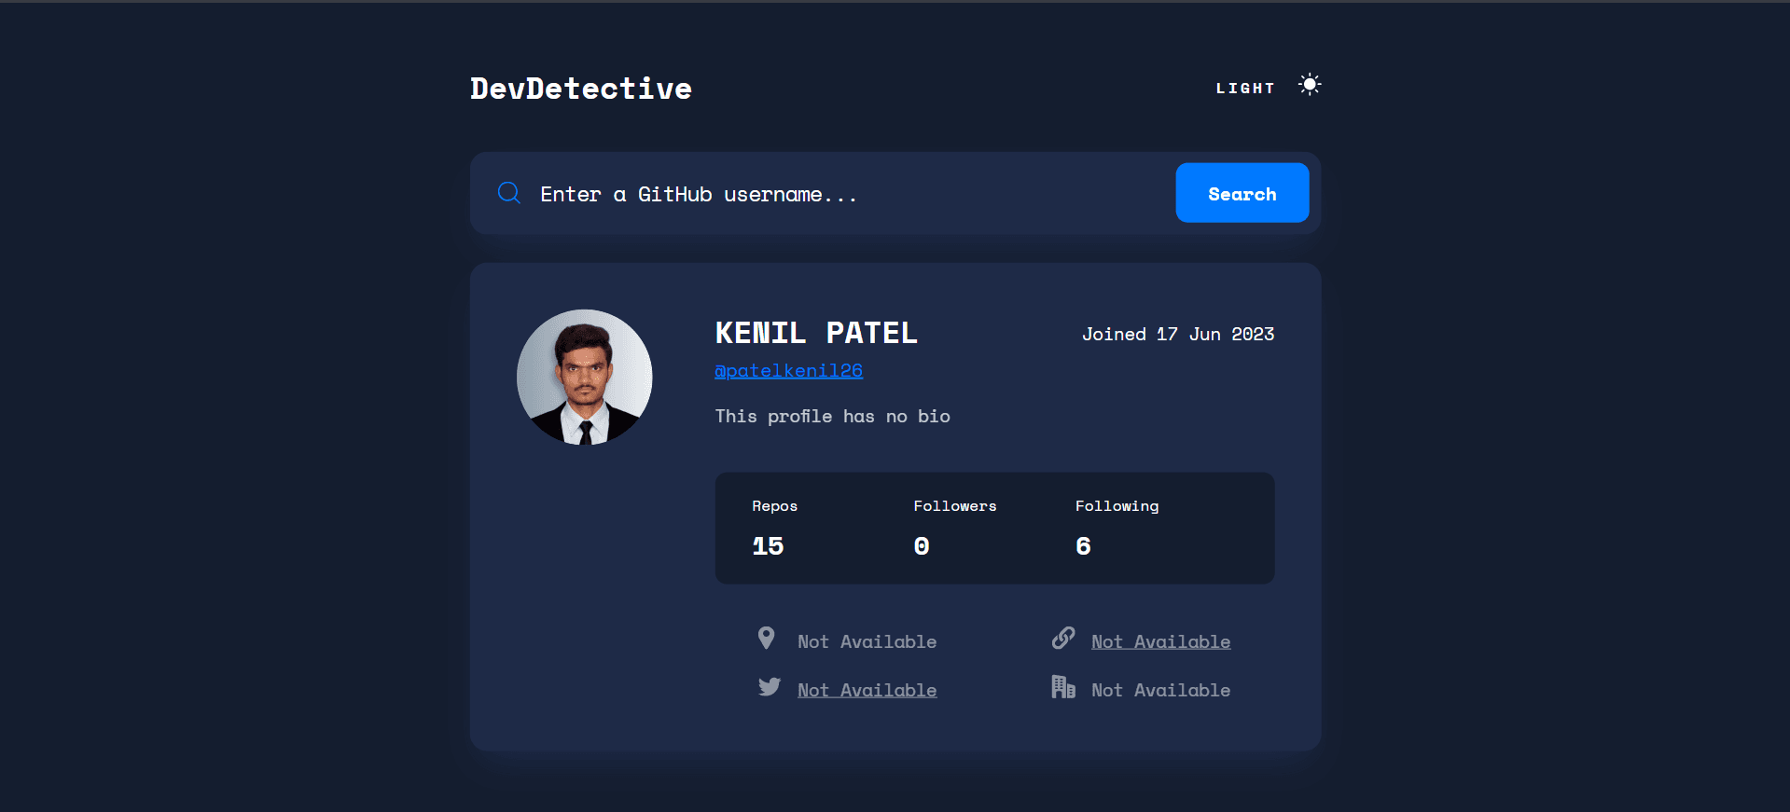Click the company building icon
1790x812 pixels.
tap(1063, 687)
